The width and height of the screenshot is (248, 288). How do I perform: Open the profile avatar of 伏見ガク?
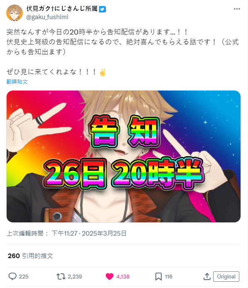pyautogui.click(x=15, y=12)
